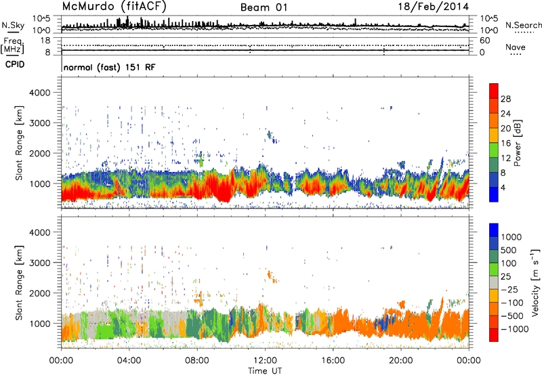
Task: Click the McMurdo (fitACF) title text
Action: coord(114,7)
